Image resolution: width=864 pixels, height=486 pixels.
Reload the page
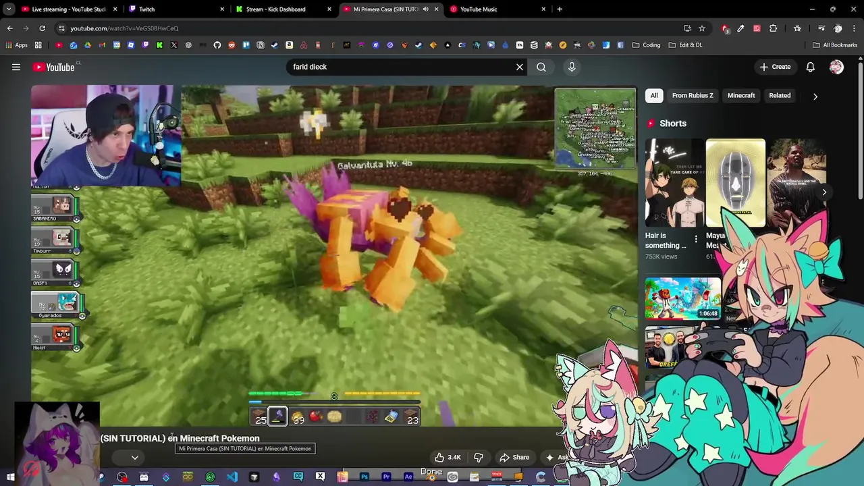click(42, 28)
